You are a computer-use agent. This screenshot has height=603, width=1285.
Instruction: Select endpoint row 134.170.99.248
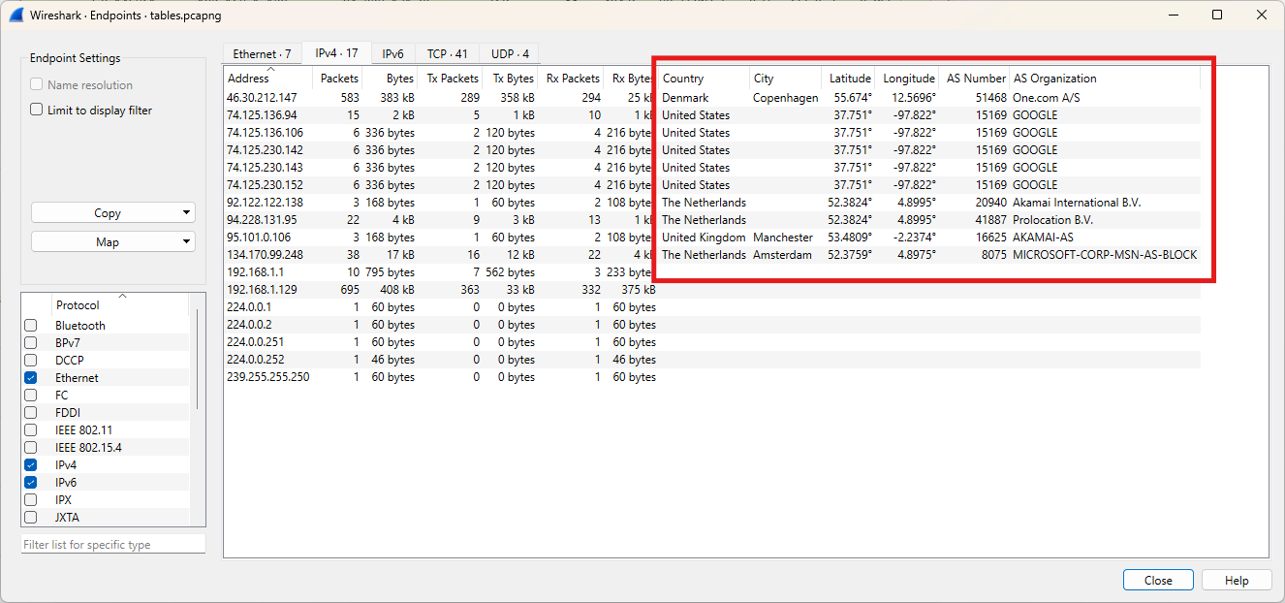tap(712, 255)
